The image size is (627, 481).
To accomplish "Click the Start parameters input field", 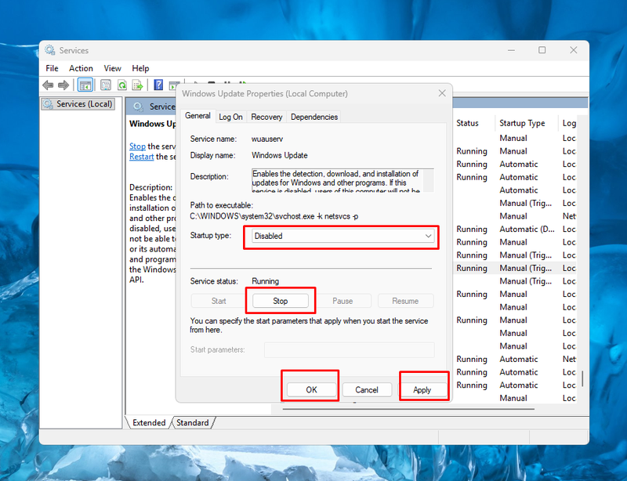I will [349, 349].
